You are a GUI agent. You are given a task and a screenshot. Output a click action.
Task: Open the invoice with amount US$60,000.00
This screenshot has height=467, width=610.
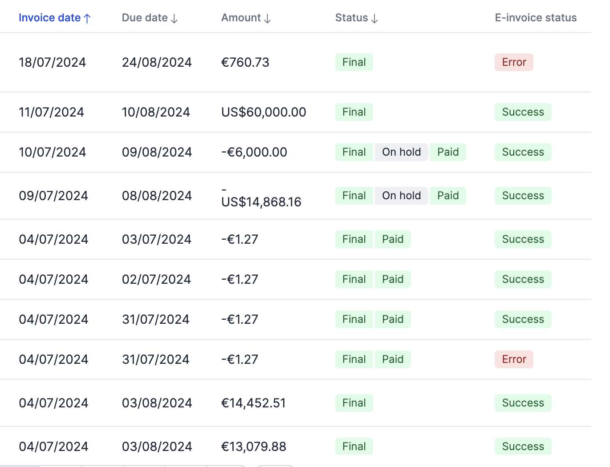tap(264, 112)
